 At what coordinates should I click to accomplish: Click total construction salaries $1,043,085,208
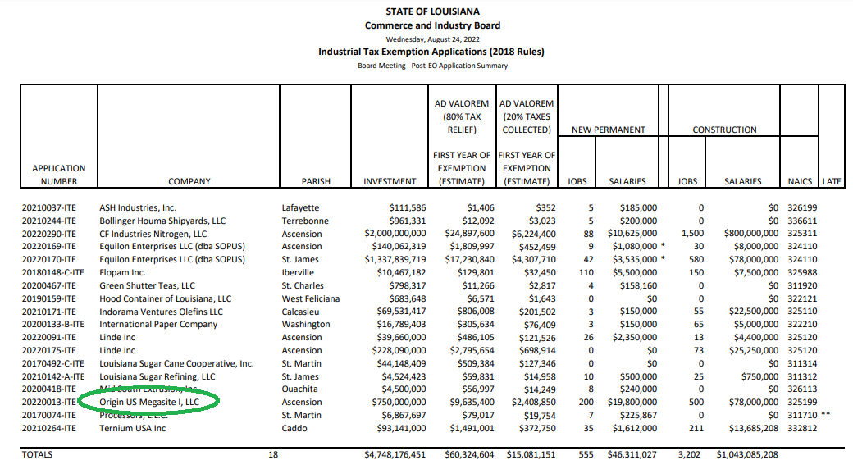(x=747, y=454)
